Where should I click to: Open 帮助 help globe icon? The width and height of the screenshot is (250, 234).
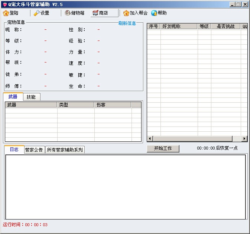pos(154,13)
